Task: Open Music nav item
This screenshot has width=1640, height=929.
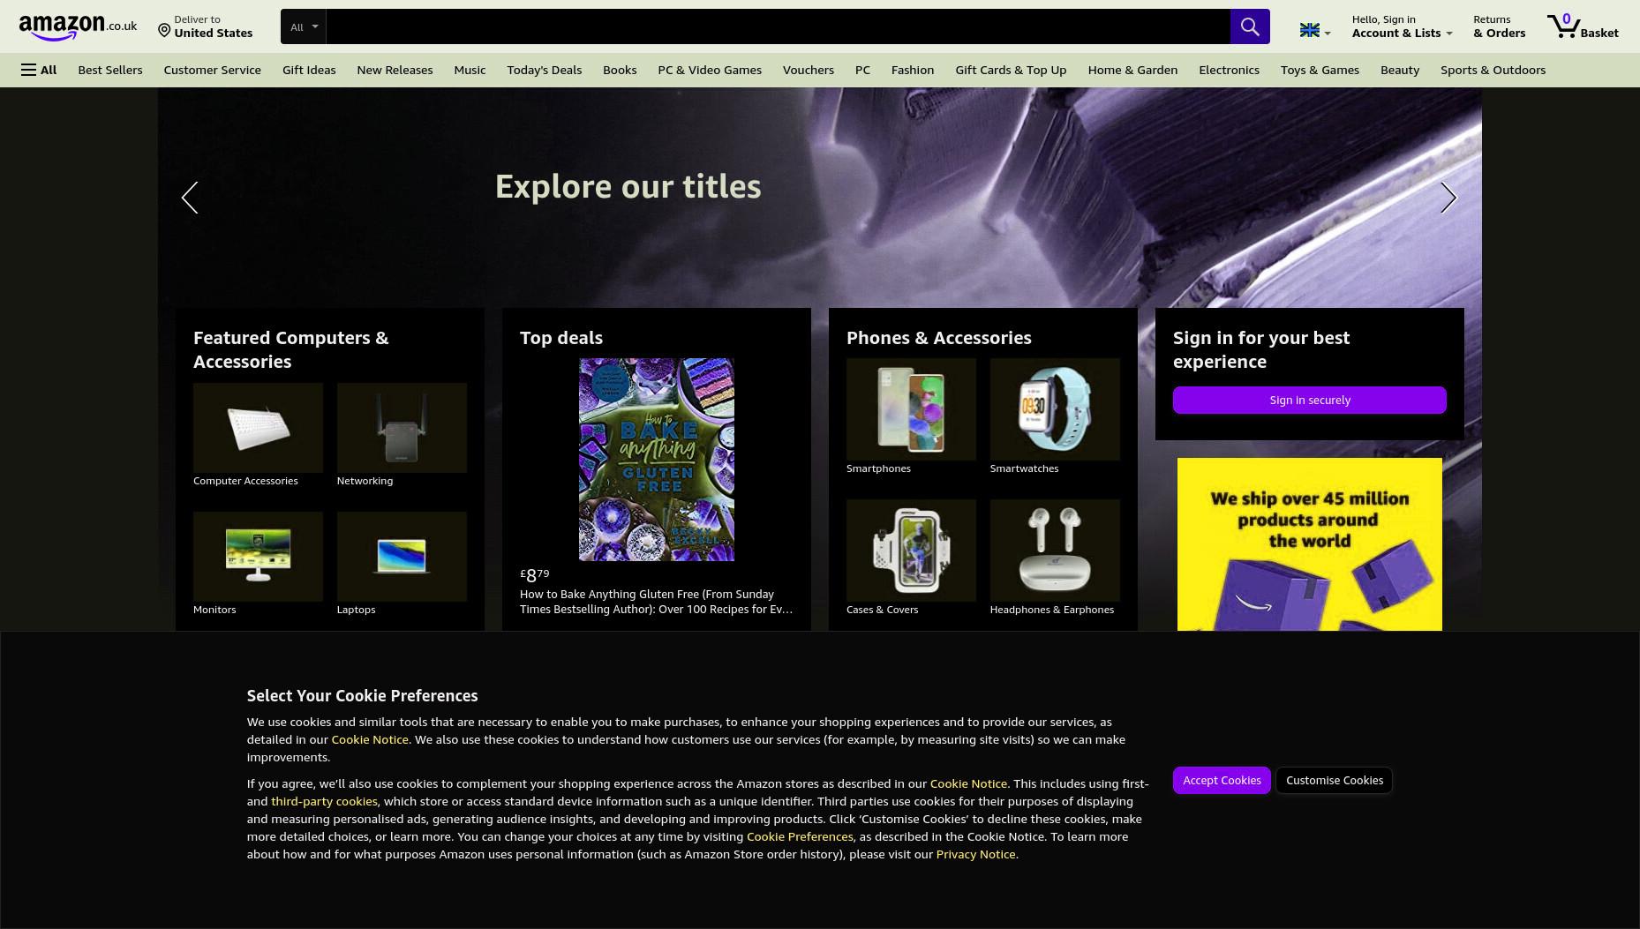Action: pyautogui.click(x=470, y=70)
